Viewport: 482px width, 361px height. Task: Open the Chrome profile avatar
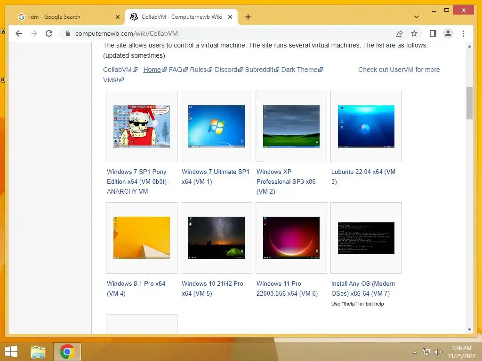point(448,33)
